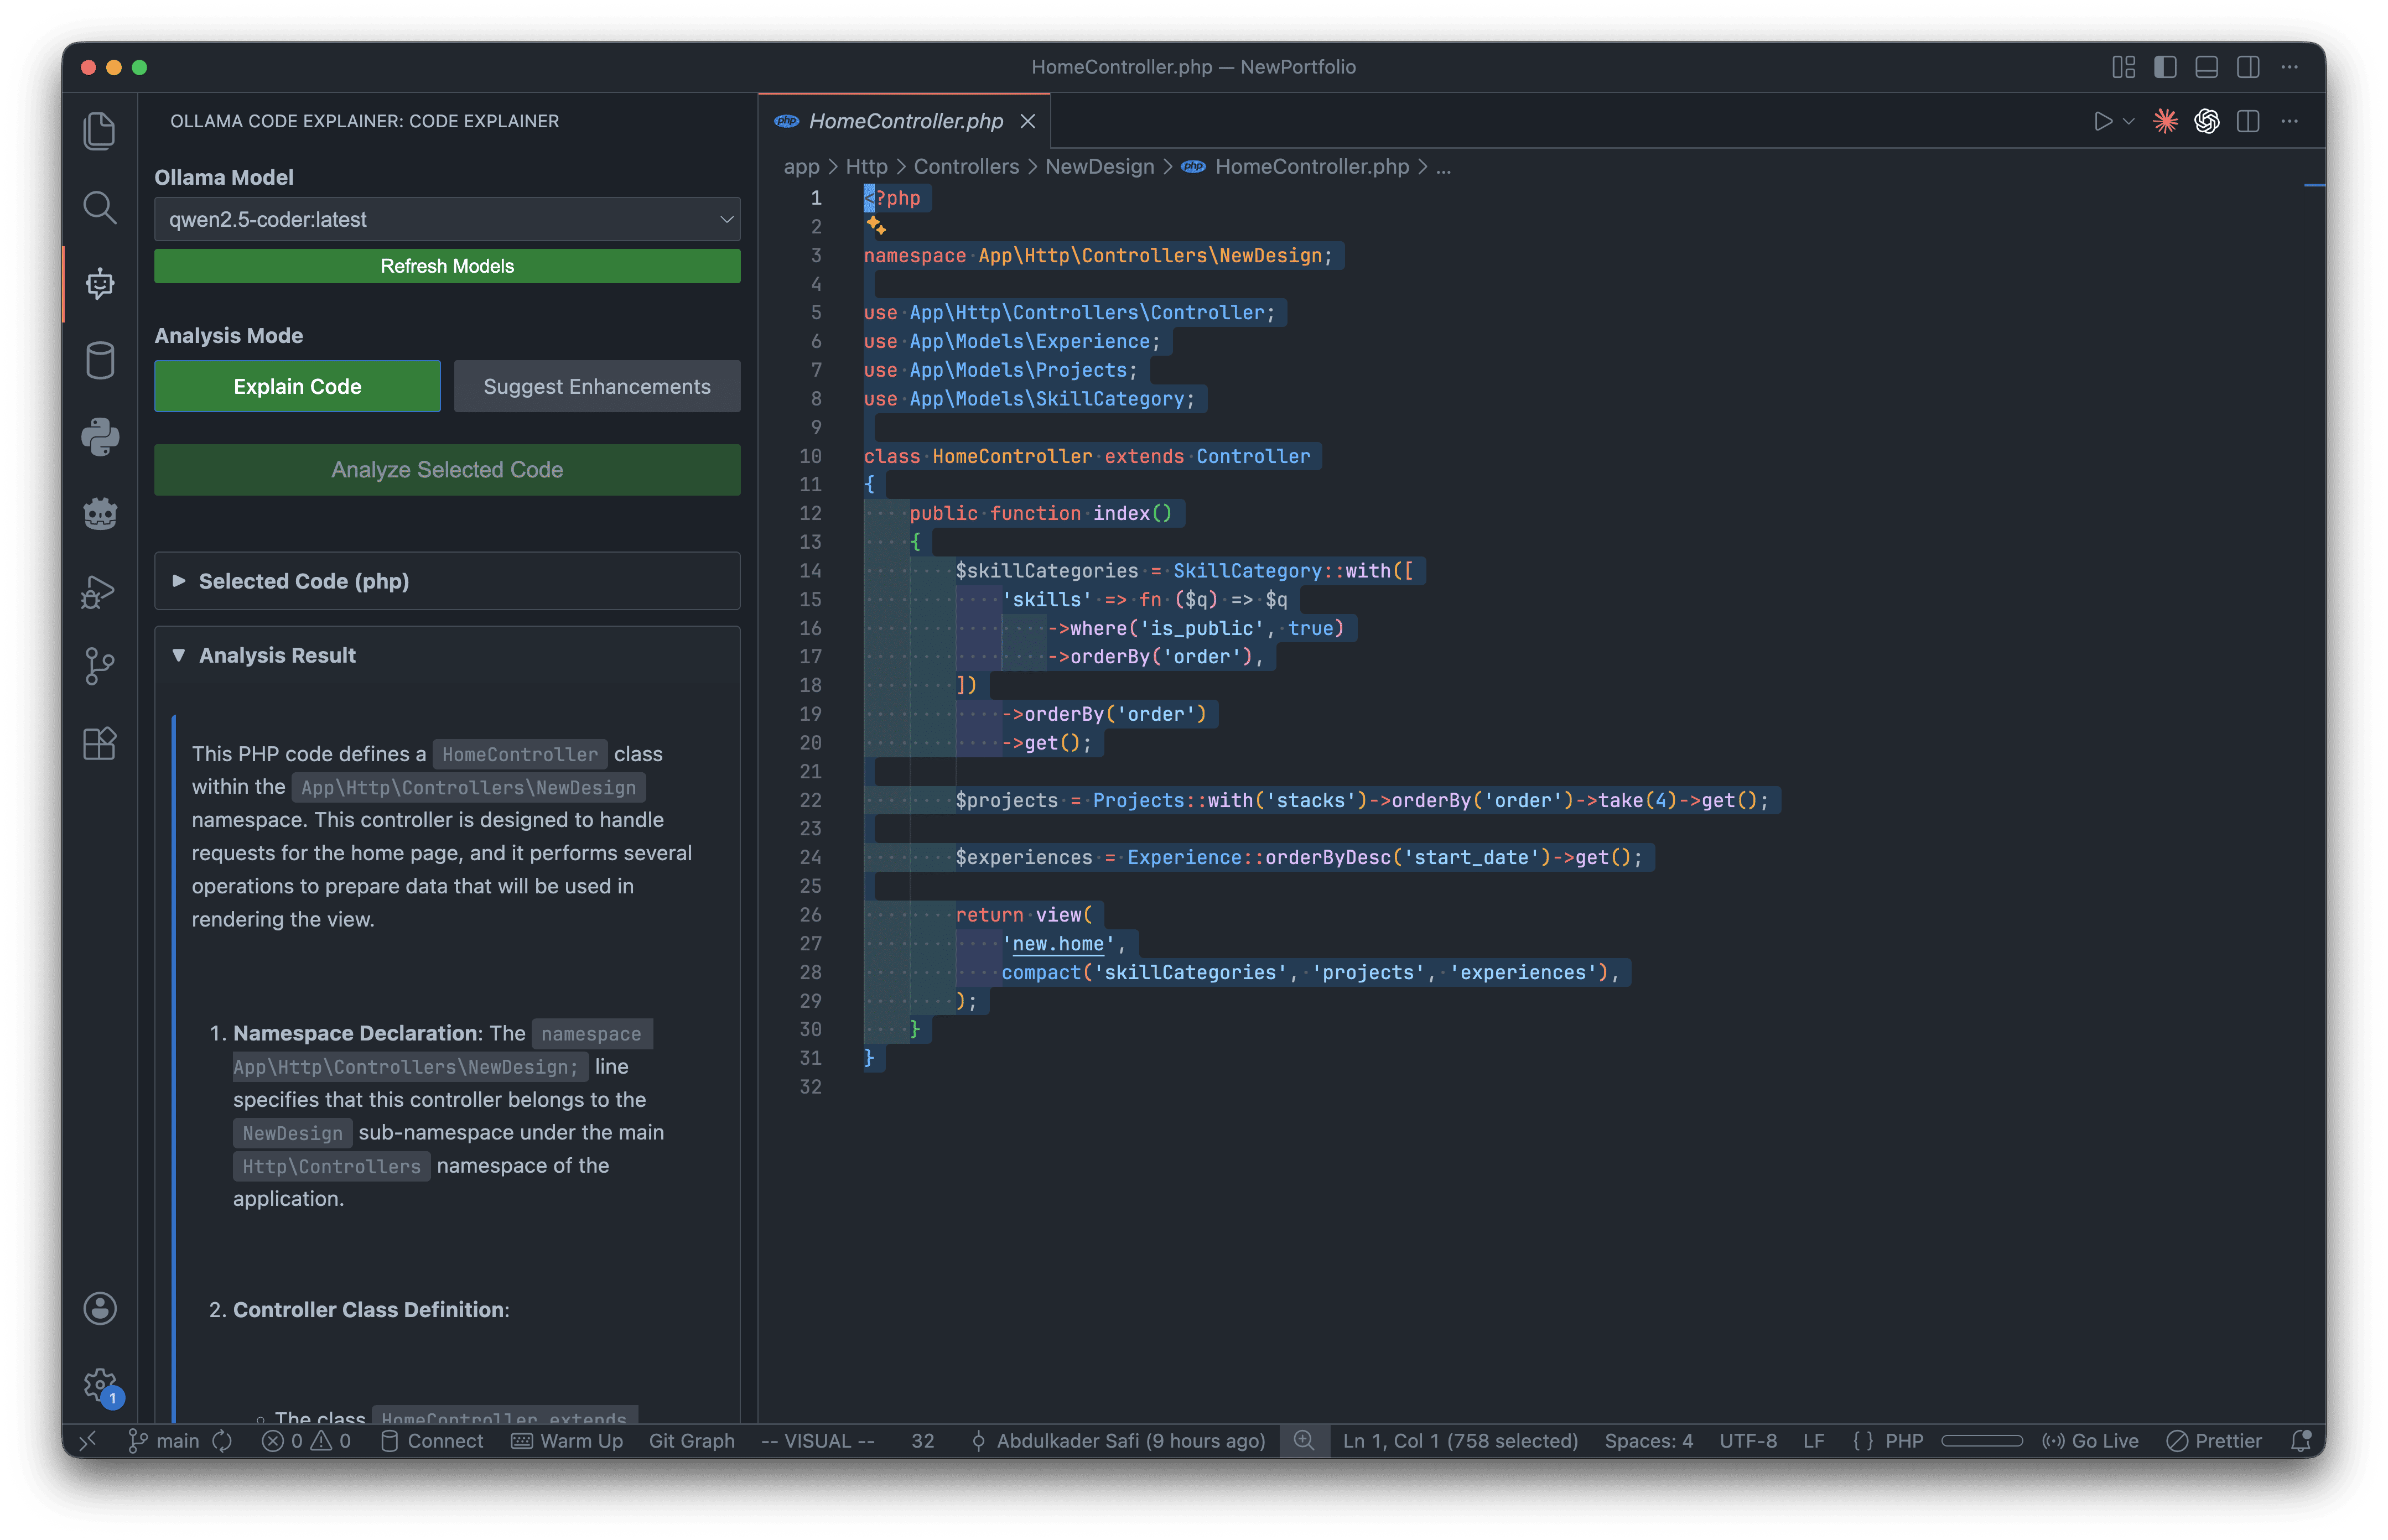The image size is (2388, 1540).
Task: Open the Explorer view in the activity bar
Action: point(100,130)
